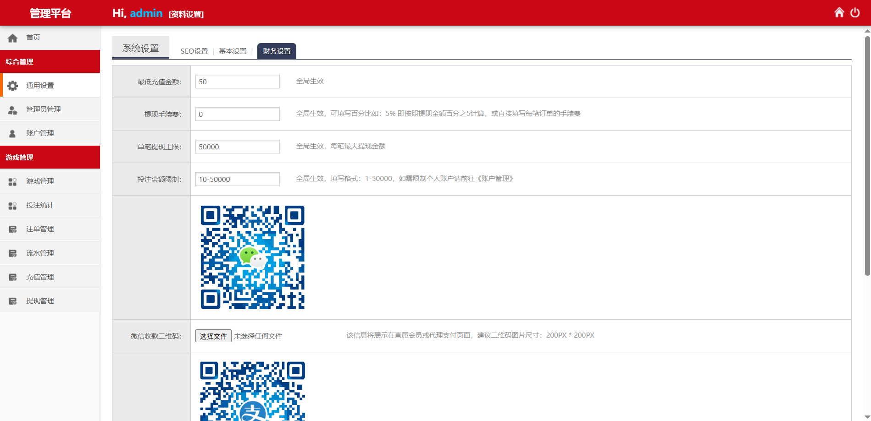Screen dimensions: 871x421
Task: Click the 单笔提现上限 label
Action: [160, 147]
